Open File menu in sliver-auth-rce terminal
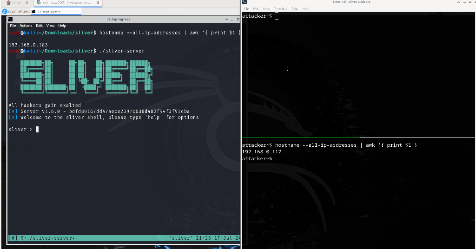The width and height of the screenshot is (476, 249). click(246, 9)
